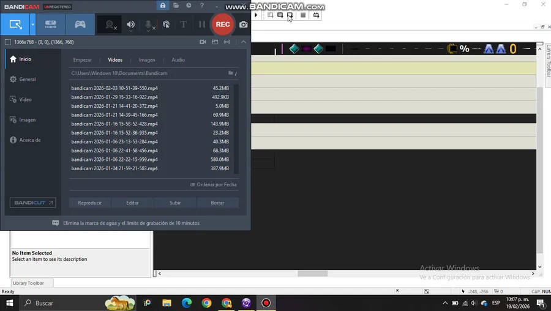
Task: Take a screenshot with the camera icon
Action: click(x=243, y=24)
